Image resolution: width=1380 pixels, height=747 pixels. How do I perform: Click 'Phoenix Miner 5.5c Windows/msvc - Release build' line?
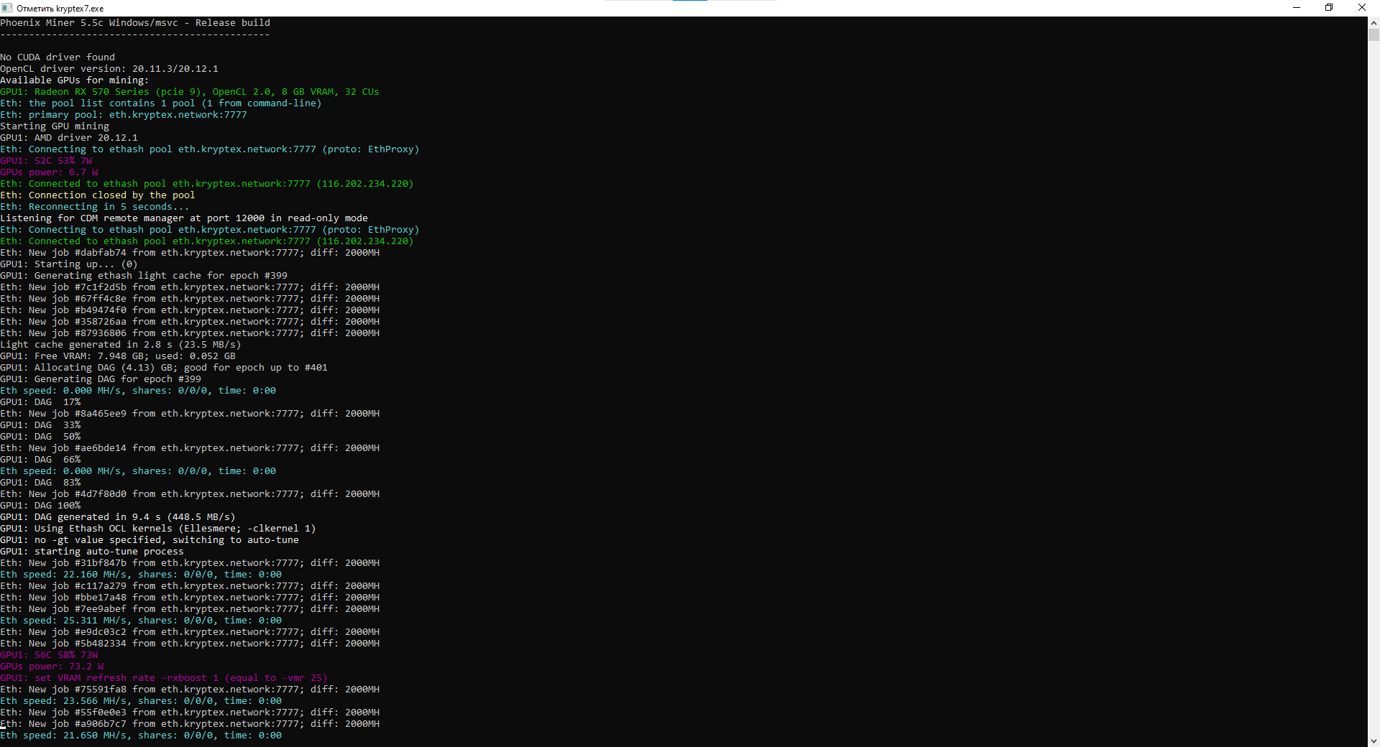[135, 23]
